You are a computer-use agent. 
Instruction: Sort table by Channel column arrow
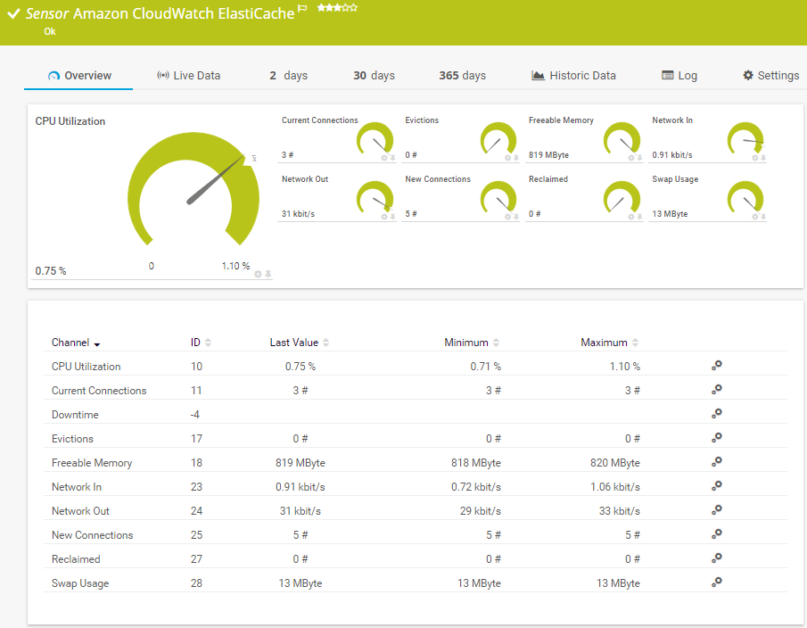click(x=96, y=343)
